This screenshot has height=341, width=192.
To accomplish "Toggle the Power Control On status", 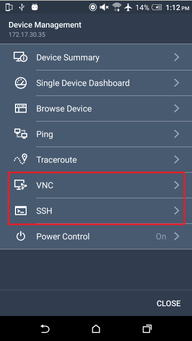I will tap(161, 237).
